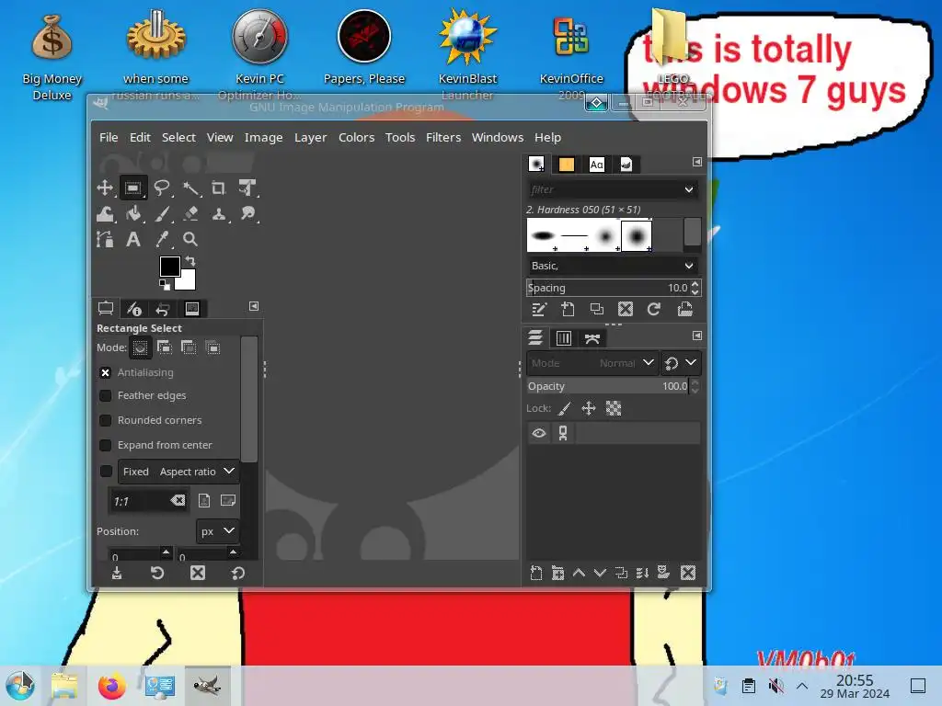Expand the brush filter dropdown
The height and width of the screenshot is (706, 942).
click(689, 189)
